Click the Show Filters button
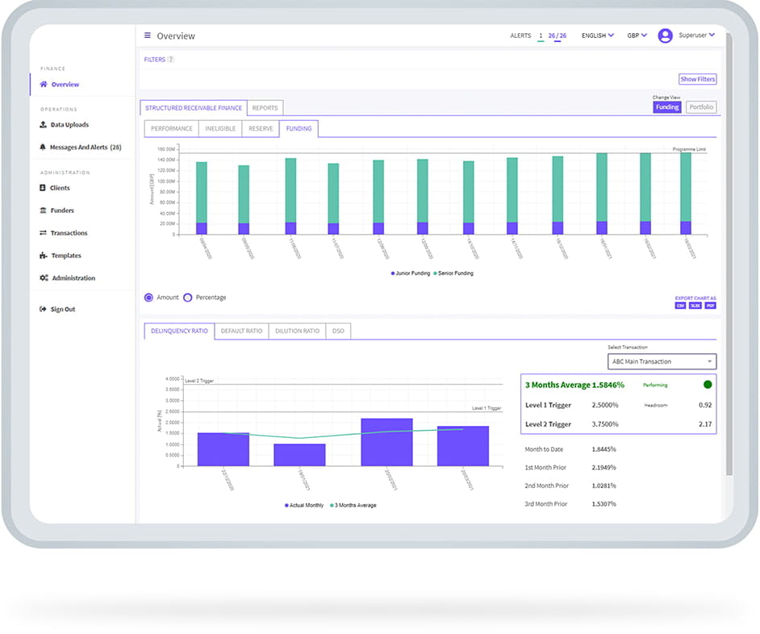Image resolution: width=760 pixels, height=634 pixels. (698, 79)
